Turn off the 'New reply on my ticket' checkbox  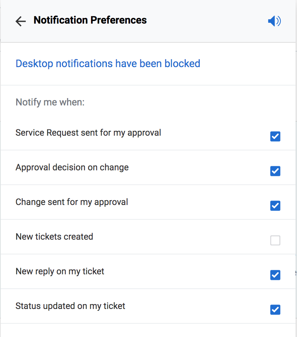pos(275,275)
